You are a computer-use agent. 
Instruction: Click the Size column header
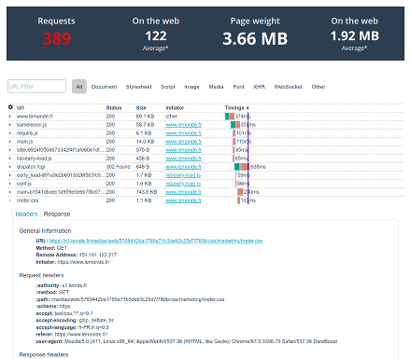click(x=141, y=107)
